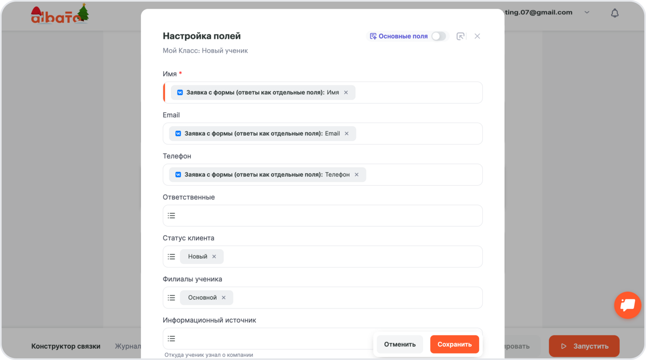Screen dimensions: 646x360
Task: Open the notifications bell
Action: pos(615,13)
